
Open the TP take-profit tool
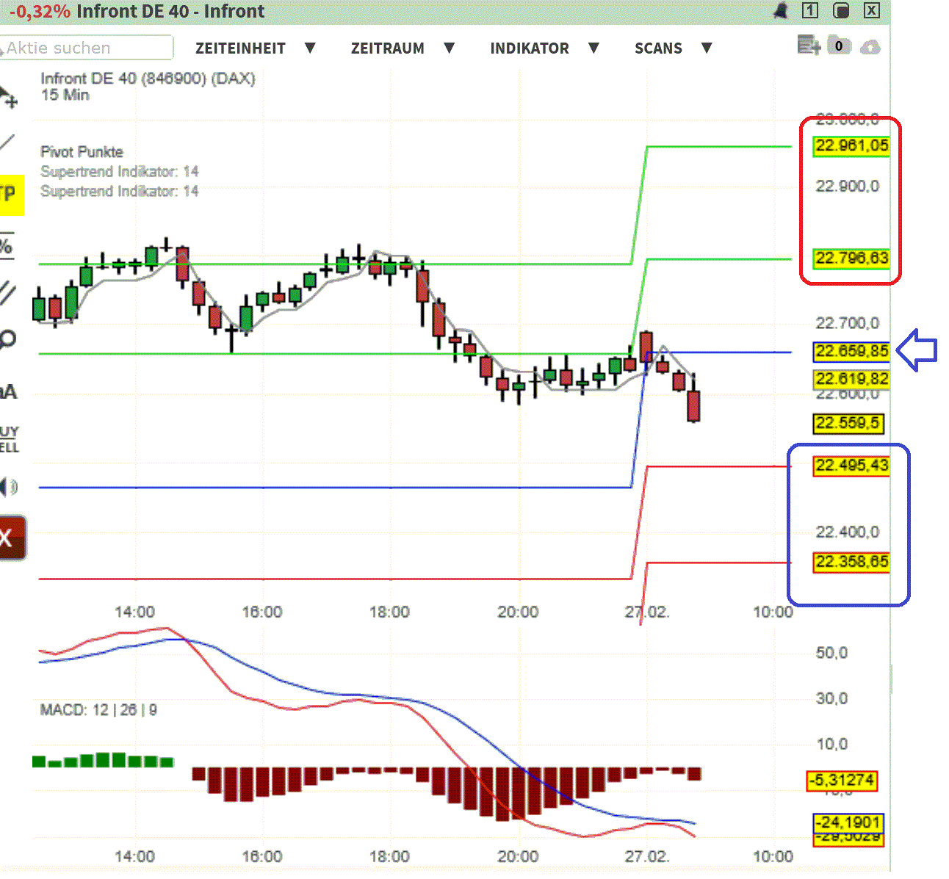click(9, 193)
